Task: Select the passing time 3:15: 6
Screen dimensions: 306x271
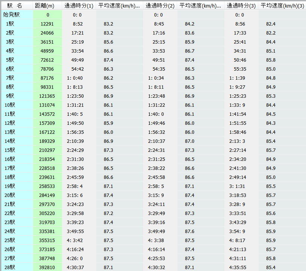Action: coord(75,195)
